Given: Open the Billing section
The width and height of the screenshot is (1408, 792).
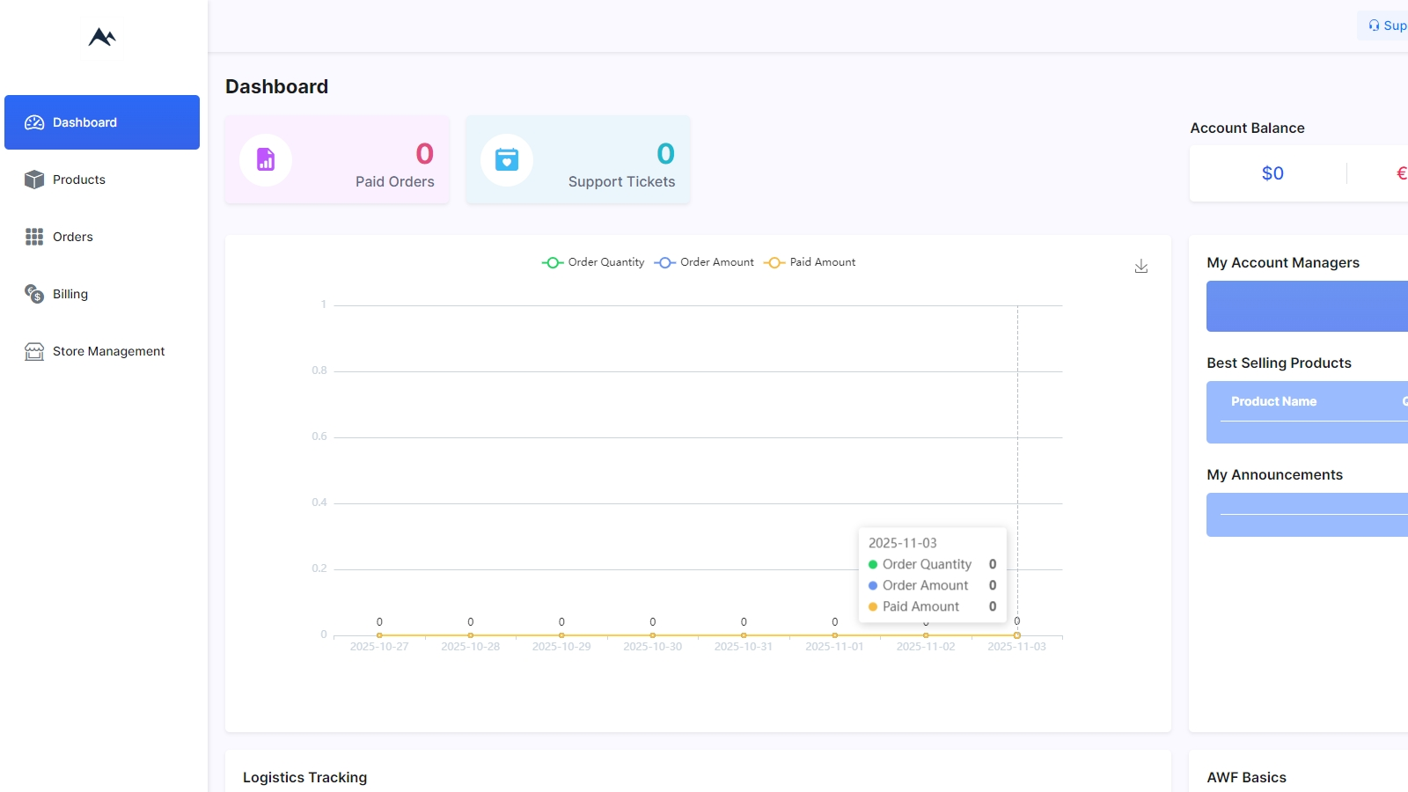Looking at the screenshot, I should tap(102, 294).
